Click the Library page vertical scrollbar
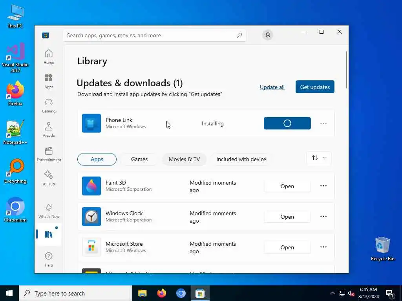The width and height of the screenshot is (402, 301). 347,70
